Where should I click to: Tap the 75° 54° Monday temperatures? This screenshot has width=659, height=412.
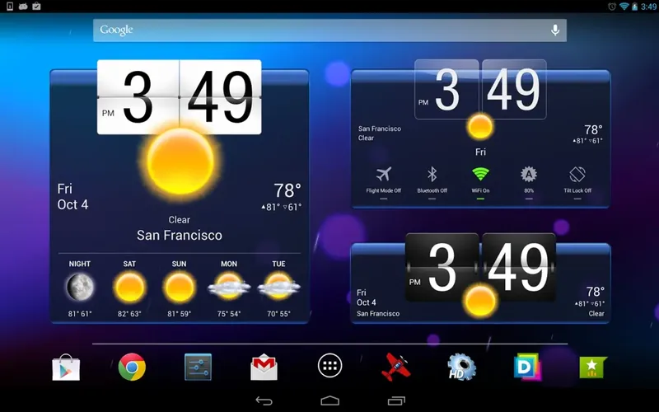(229, 314)
